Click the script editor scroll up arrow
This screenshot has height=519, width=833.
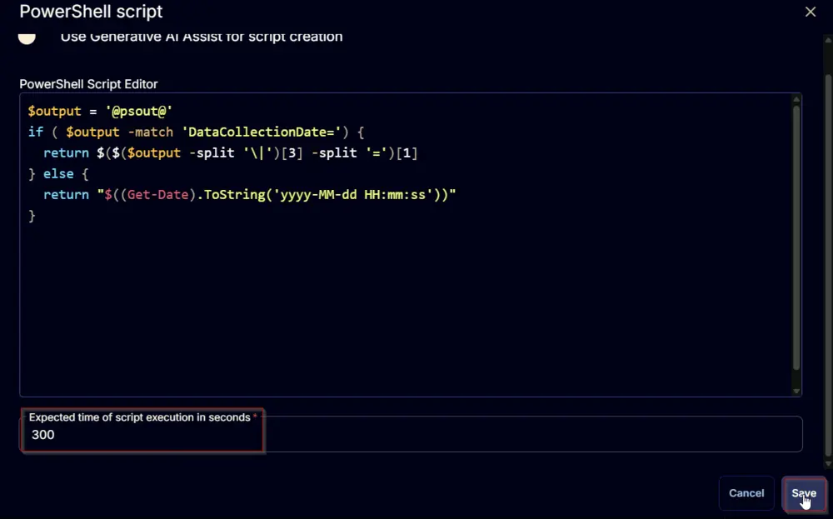[796, 99]
